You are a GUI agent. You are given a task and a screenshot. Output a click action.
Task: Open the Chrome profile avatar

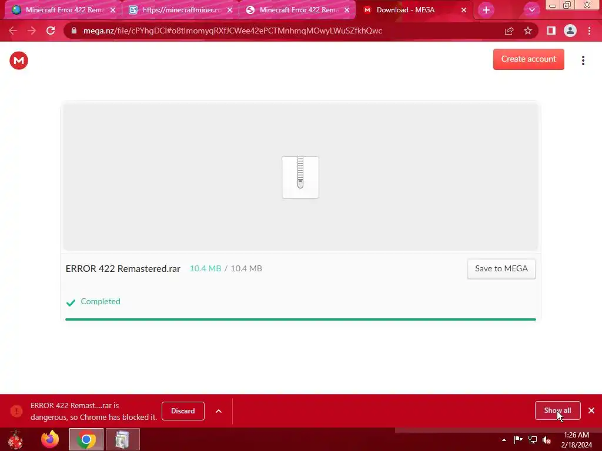[570, 31]
